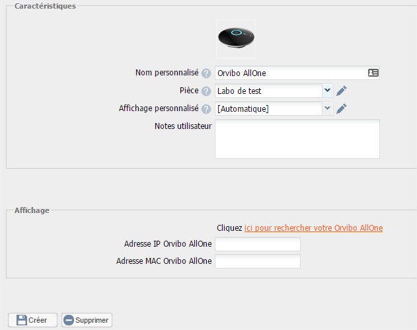The width and height of the screenshot is (417, 330).
Task: Click the help icon beside Affichage personnalisé
Action: point(206,109)
